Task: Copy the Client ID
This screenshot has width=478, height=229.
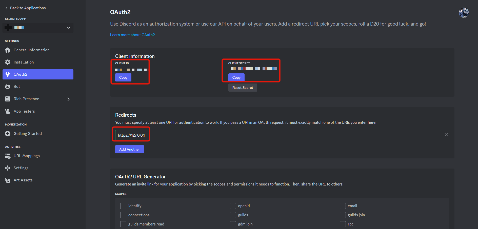Action: (123, 77)
